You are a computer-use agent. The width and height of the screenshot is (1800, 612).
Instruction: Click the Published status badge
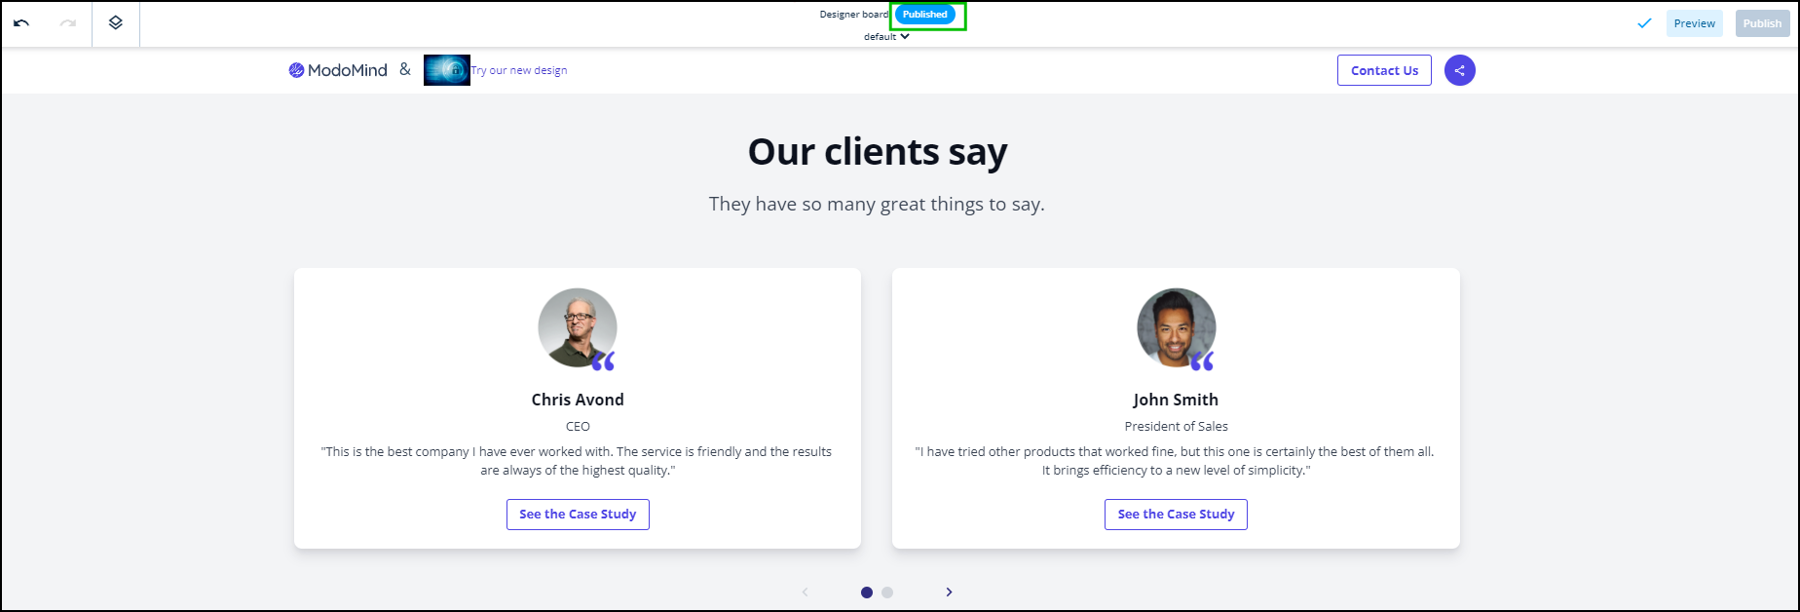(x=924, y=15)
